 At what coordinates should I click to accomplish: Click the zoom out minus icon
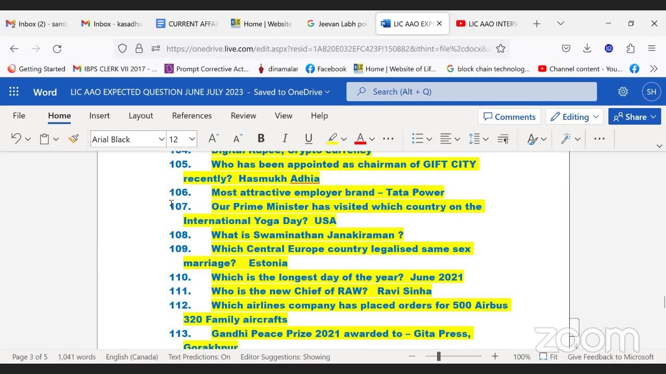point(412,356)
